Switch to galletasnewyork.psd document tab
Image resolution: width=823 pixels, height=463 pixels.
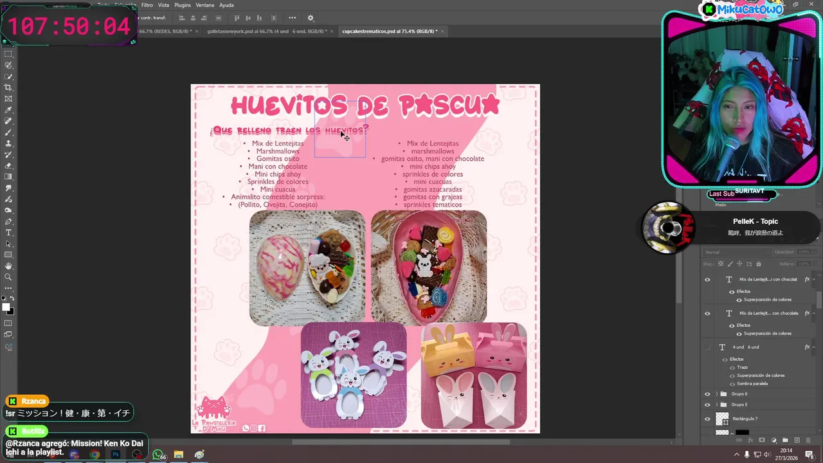267,31
